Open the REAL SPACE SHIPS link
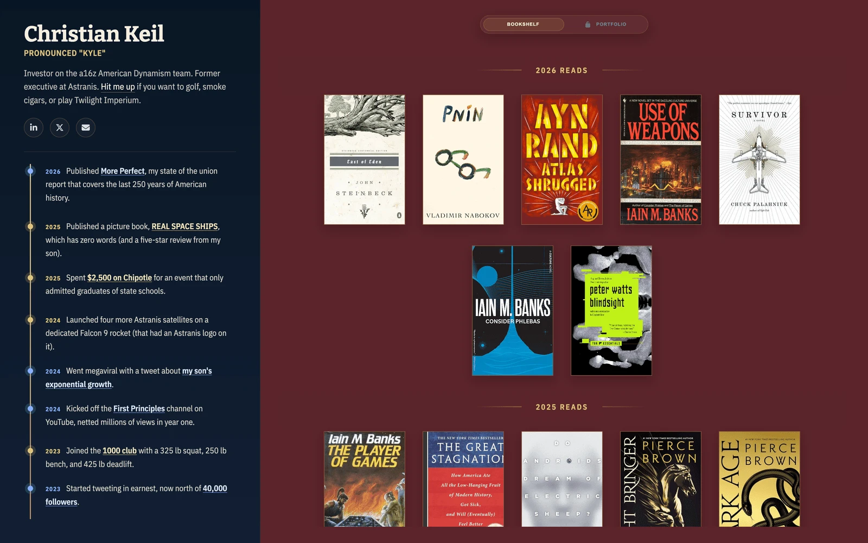This screenshot has height=543, width=868. (184, 226)
